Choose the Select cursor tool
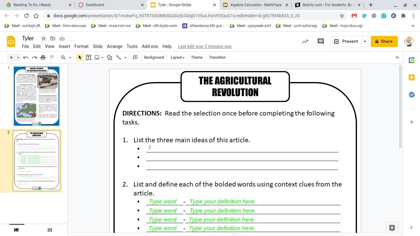This screenshot has width=420, height=236. click(80, 57)
